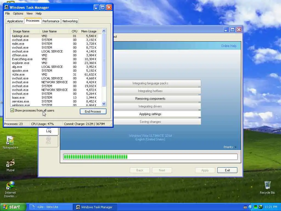This screenshot has width=281, height=211.
Task: Select the lsass.exe process row
Action: (54, 98)
